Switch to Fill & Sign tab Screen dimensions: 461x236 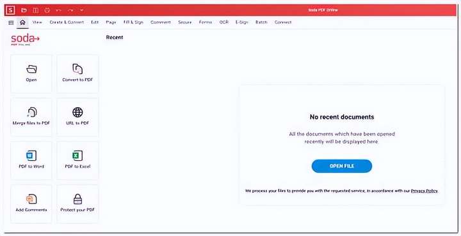click(x=133, y=22)
